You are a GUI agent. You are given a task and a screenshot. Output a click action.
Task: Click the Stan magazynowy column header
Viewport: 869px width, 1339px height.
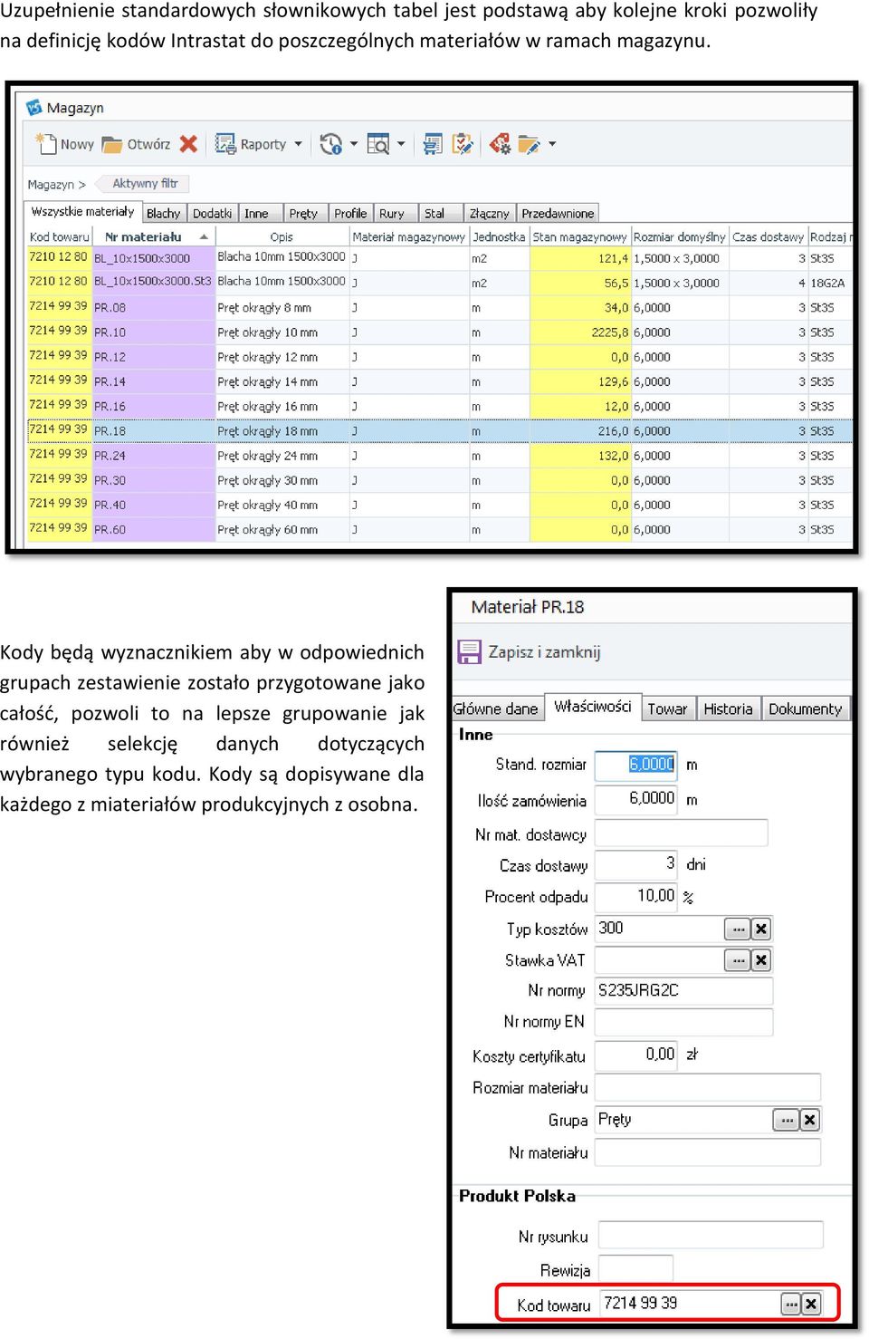pos(580,237)
